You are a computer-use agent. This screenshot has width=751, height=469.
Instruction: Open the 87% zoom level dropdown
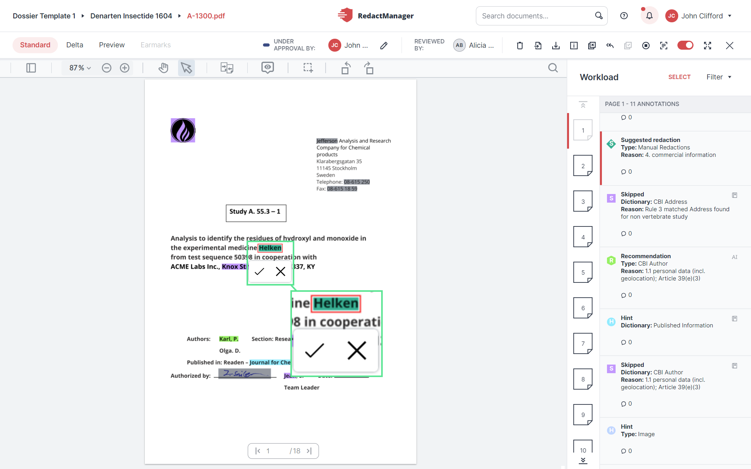[80, 68]
